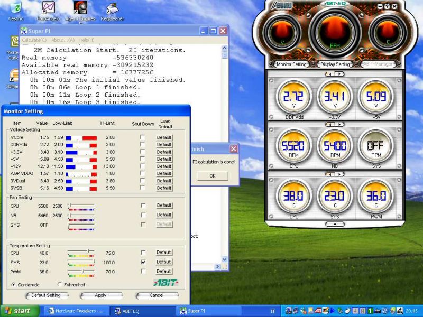Click the CPU temperature limit slider
423x317 pixels.
[x=81, y=254]
